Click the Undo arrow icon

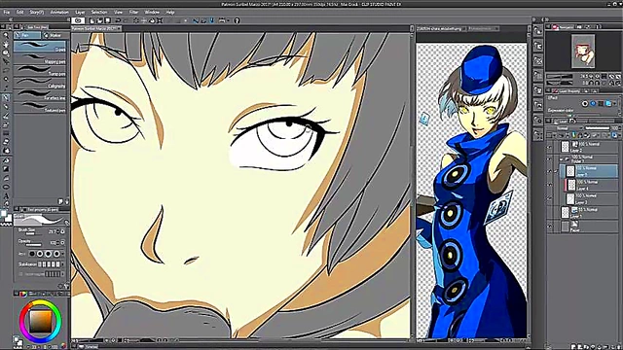(118, 20)
